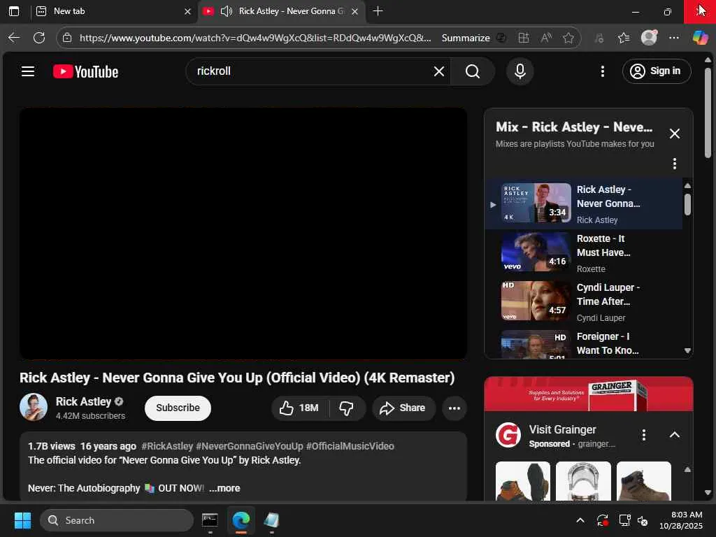
Task: Open the Grainger banner image
Action: pyautogui.click(x=588, y=394)
